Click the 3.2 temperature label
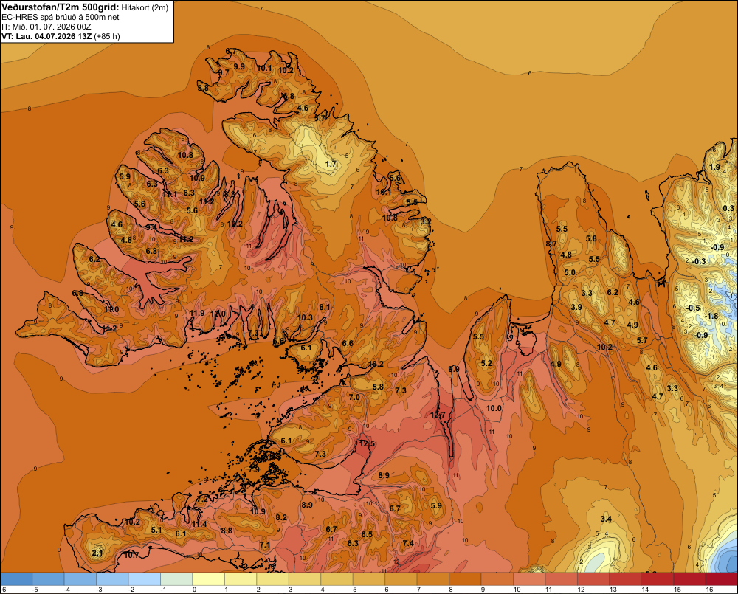The height and width of the screenshot is (594, 738). point(426,221)
